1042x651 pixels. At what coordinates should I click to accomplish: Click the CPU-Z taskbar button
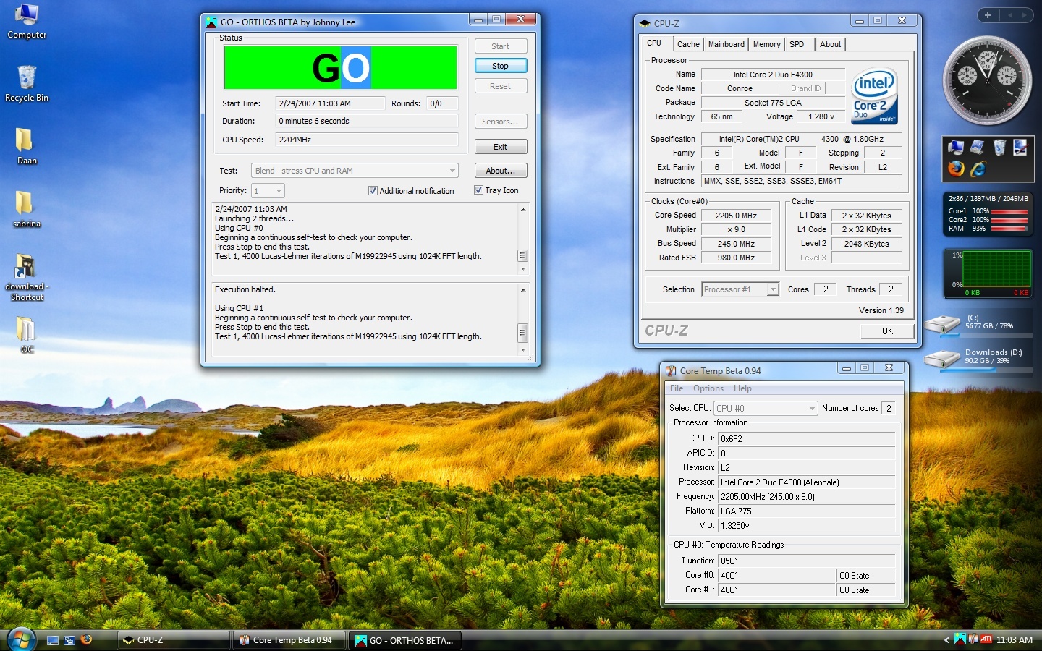point(174,640)
